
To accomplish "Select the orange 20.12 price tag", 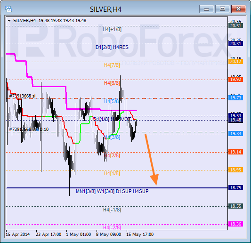I will 235,62.
